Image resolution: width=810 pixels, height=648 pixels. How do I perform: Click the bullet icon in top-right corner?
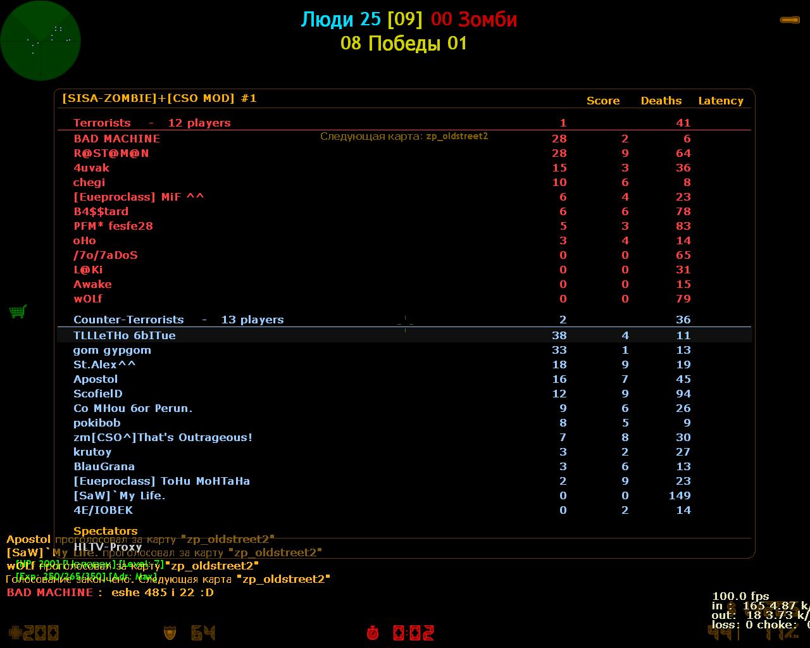[x=789, y=20]
